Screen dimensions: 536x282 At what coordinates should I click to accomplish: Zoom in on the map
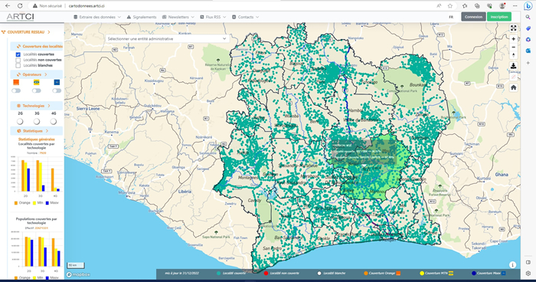click(x=514, y=39)
